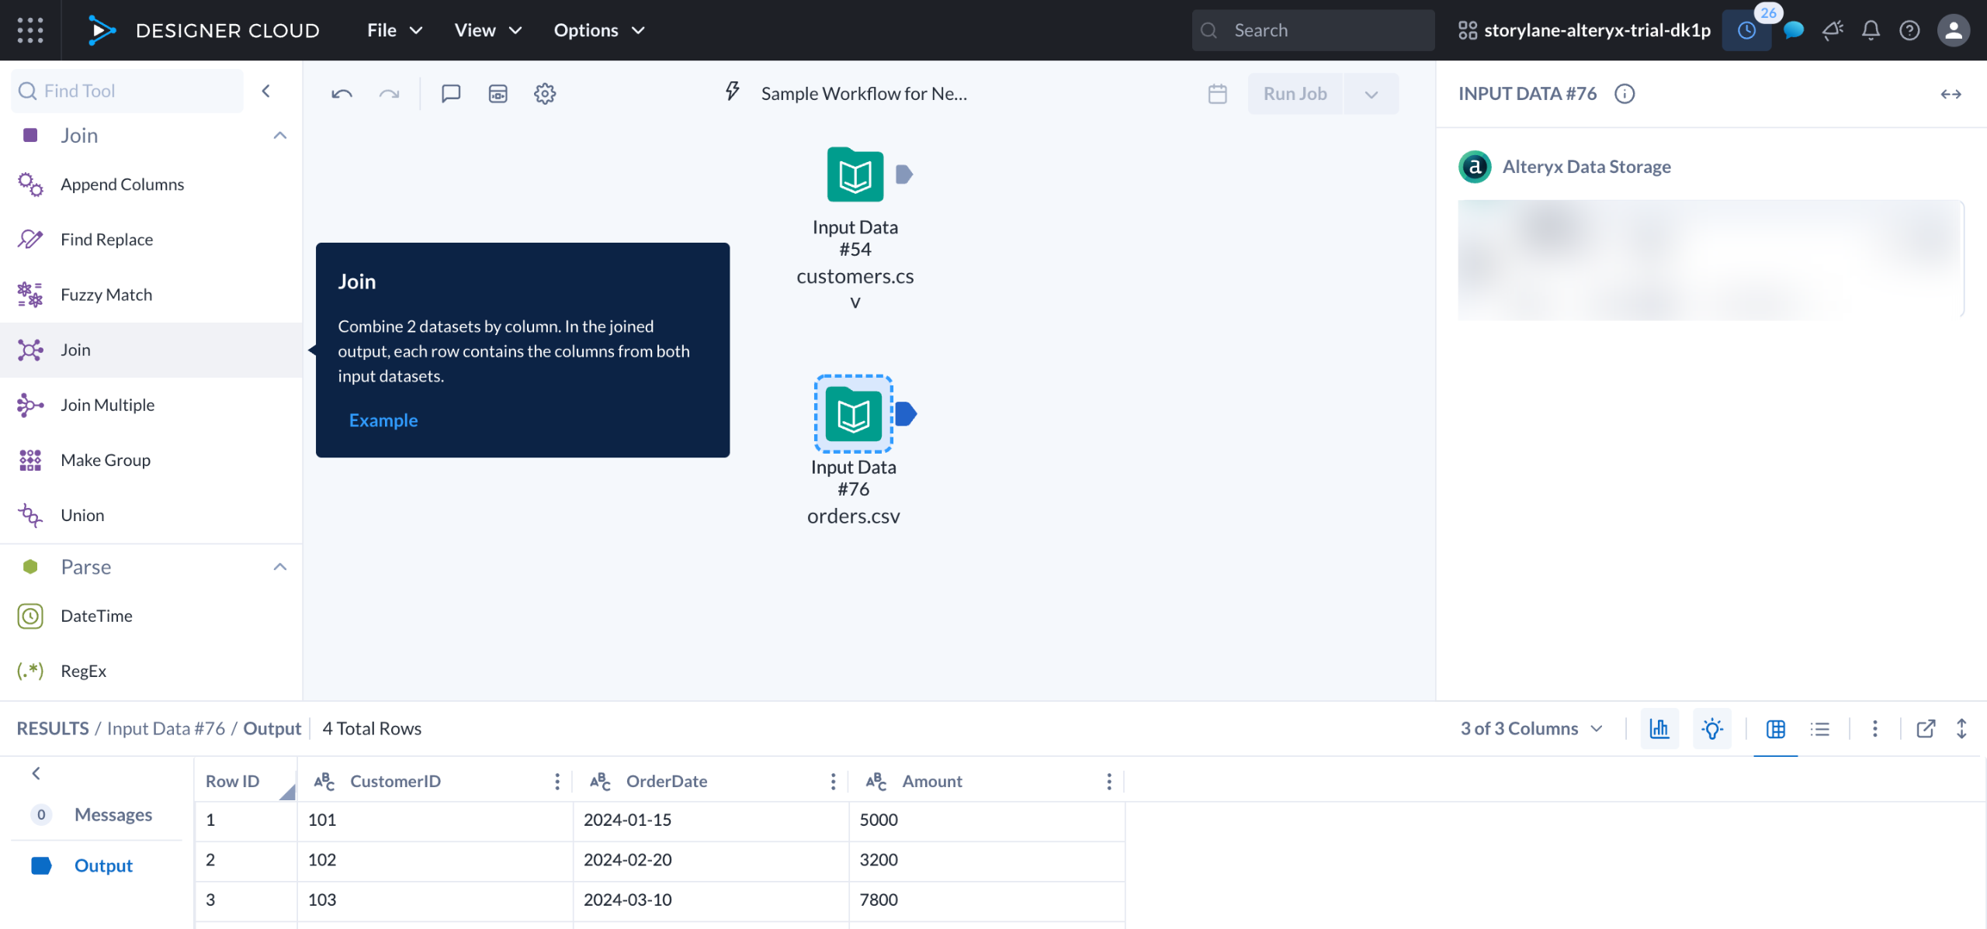1987x929 pixels.
Task: Toggle the insights lightbulb button
Action: click(1712, 728)
